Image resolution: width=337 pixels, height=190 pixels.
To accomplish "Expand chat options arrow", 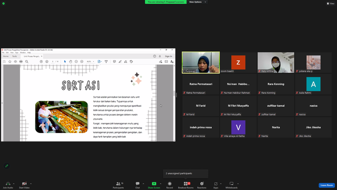I will pos(143,184).
